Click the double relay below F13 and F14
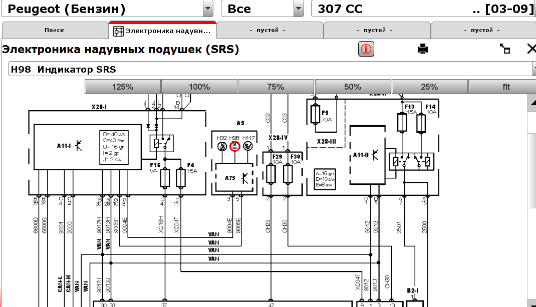The width and height of the screenshot is (536, 307). tap(412, 161)
